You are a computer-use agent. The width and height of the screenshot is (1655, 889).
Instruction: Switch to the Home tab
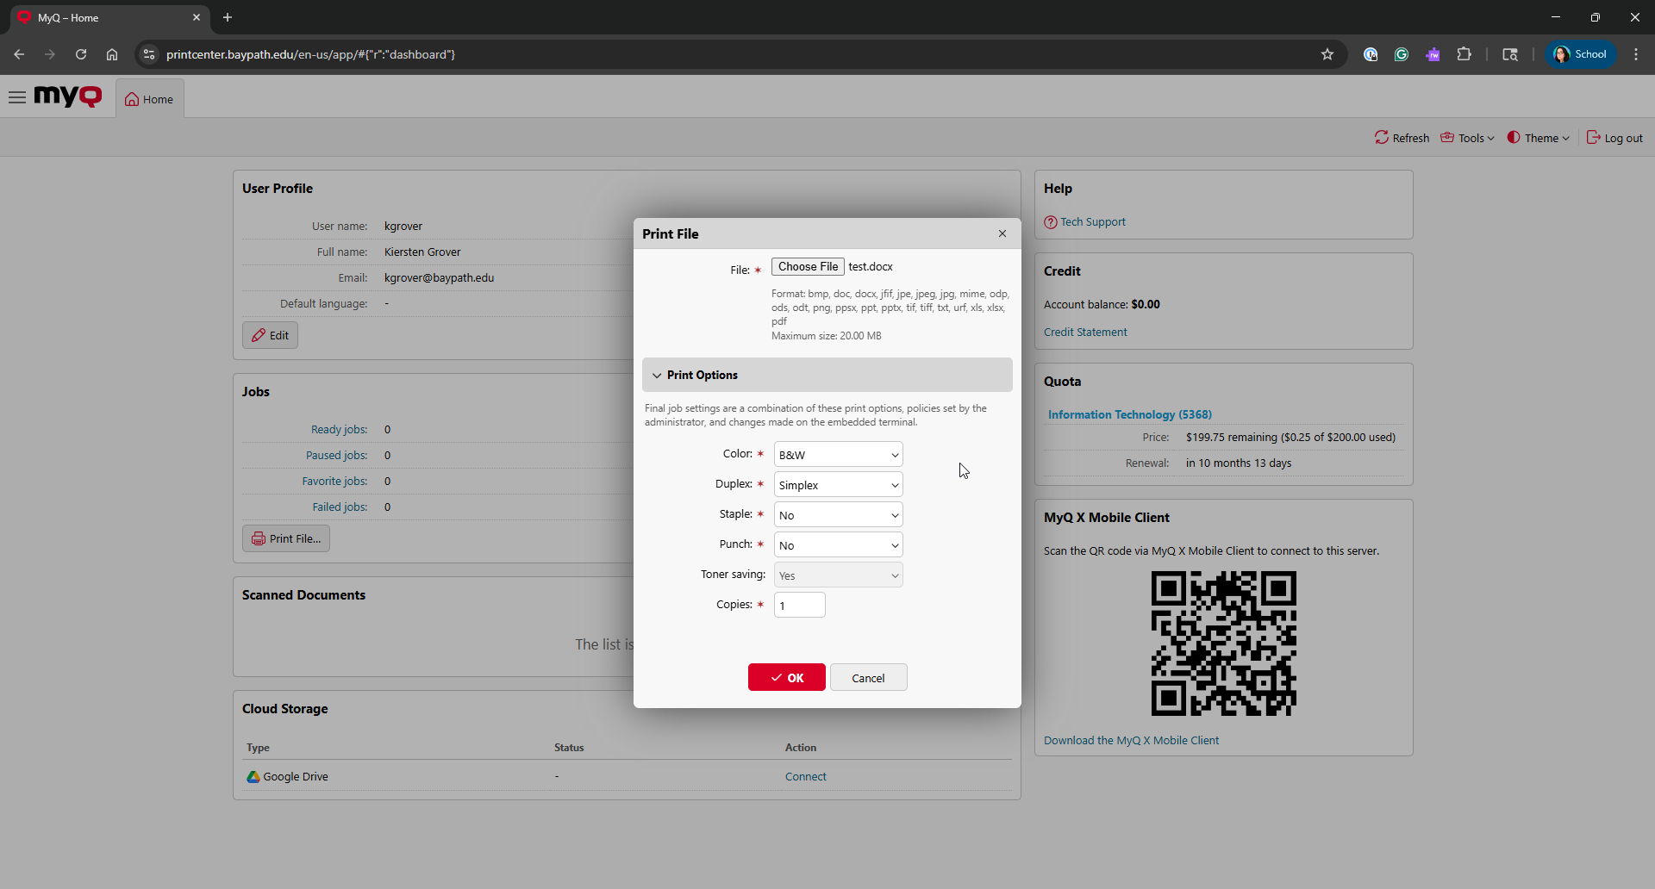pyautogui.click(x=149, y=99)
